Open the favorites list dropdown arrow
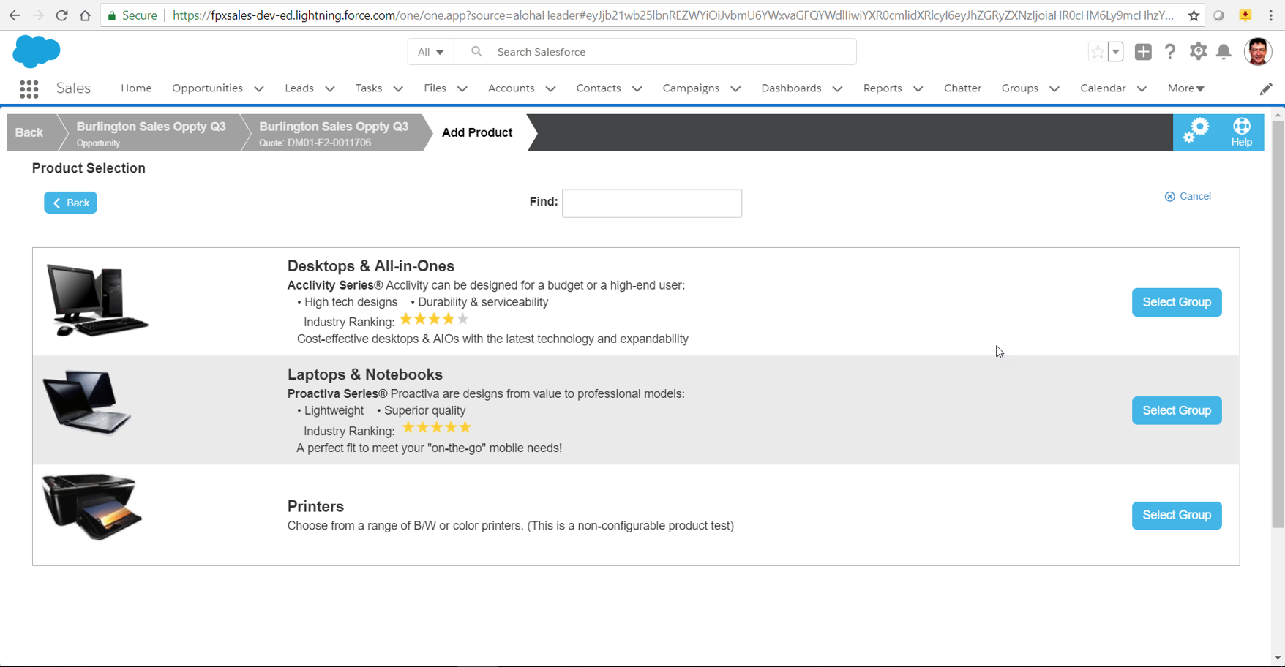The height and width of the screenshot is (667, 1285). click(x=1116, y=52)
